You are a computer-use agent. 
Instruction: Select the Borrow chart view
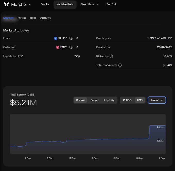pyautogui.click(x=81, y=100)
